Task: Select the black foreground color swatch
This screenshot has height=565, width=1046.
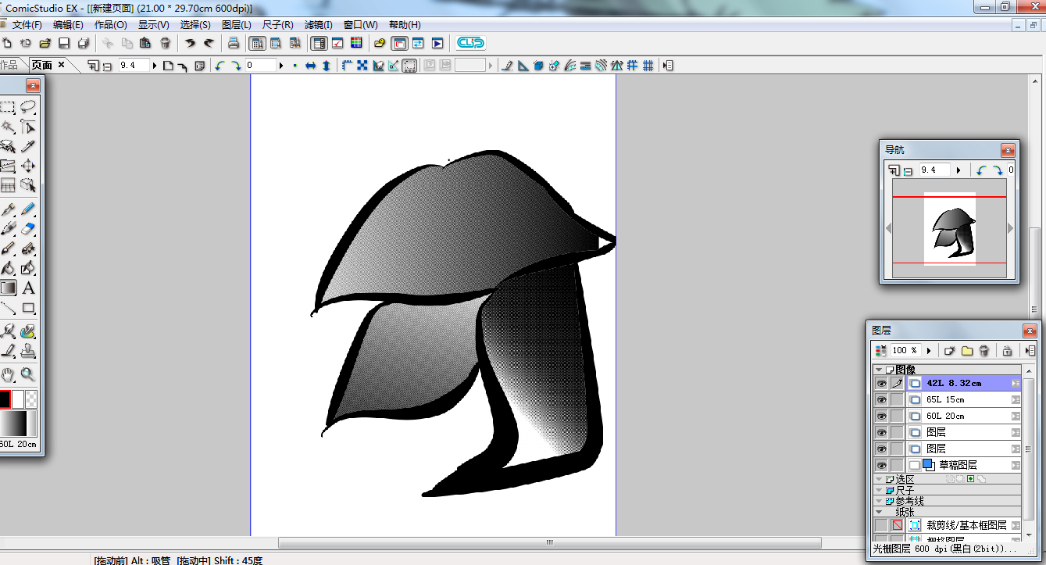Action: [3, 399]
